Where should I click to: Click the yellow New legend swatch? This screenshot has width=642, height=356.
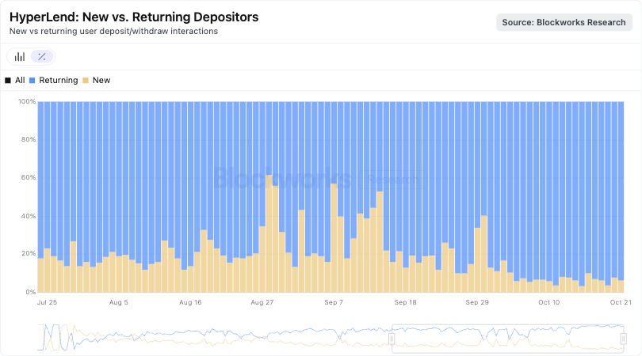[86, 81]
